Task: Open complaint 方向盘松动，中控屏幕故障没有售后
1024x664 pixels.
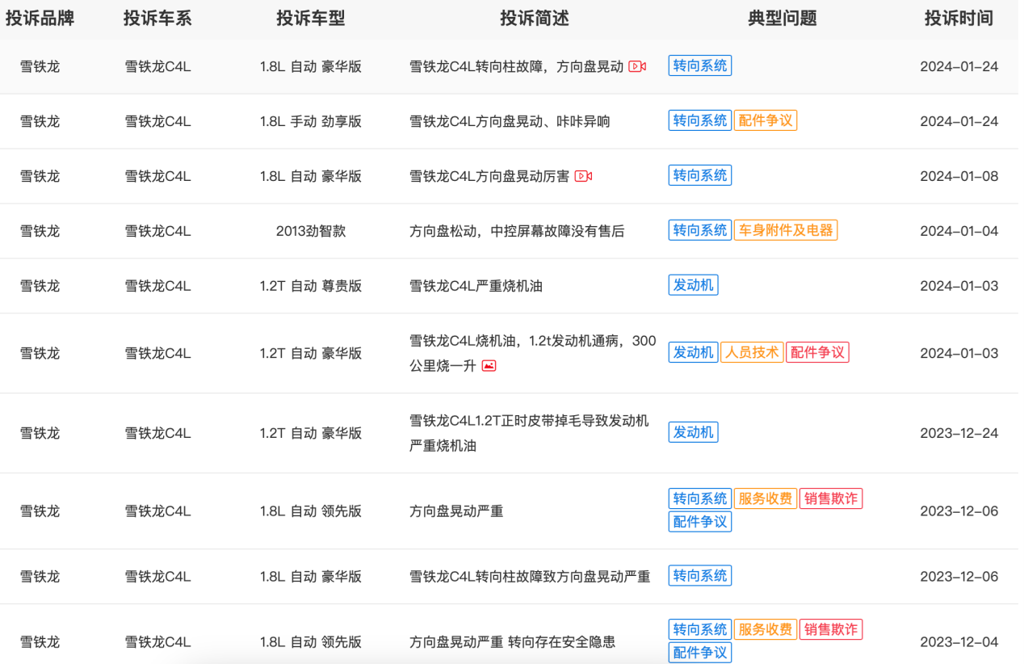Action: (x=517, y=231)
